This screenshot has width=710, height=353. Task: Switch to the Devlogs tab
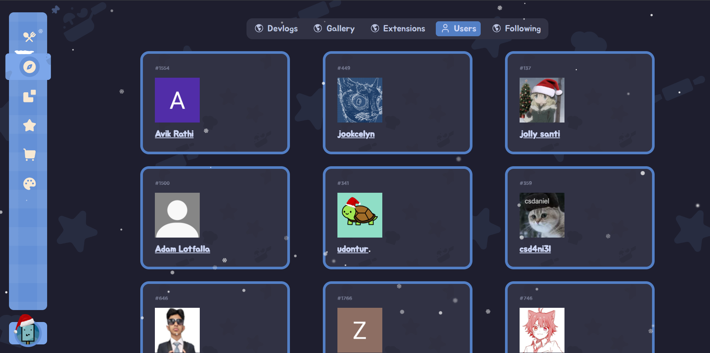coord(276,29)
